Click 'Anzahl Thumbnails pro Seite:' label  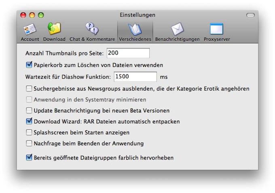click(x=65, y=53)
